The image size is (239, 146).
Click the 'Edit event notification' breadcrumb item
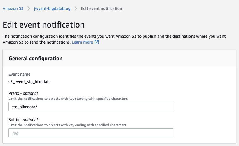pos(101,8)
